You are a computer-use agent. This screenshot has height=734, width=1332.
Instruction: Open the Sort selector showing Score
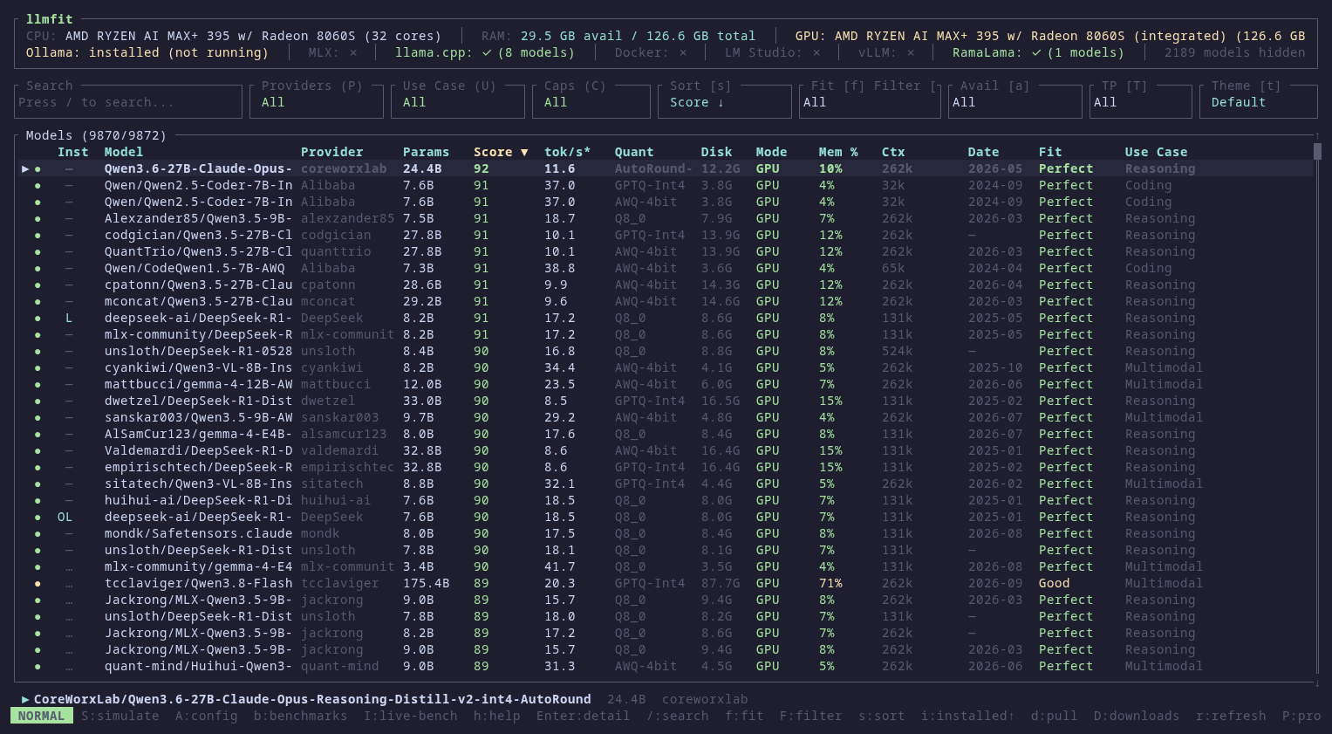[x=725, y=101]
